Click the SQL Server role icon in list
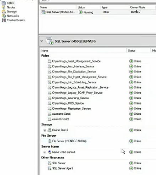 [x=43, y=12]
